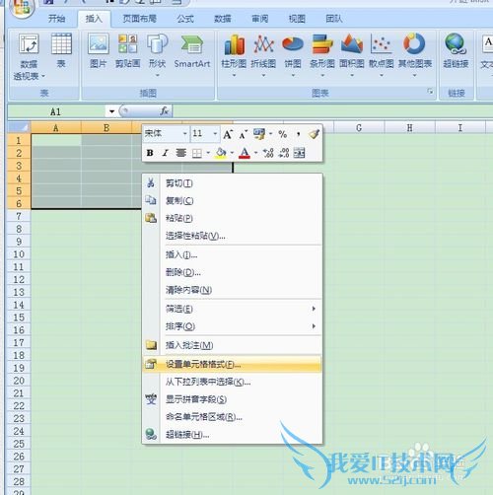Choose 命名单元格区域(R)... in context menu
This screenshot has height=495, width=493.
[x=233, y=417]
